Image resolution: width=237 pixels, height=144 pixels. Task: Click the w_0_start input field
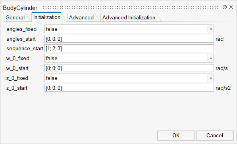(129, 68)
